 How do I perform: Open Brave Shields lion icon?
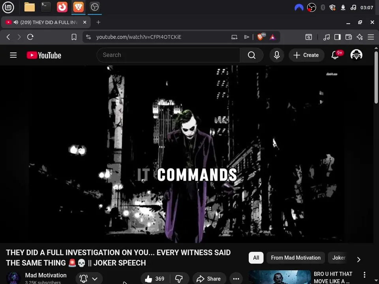261,37
